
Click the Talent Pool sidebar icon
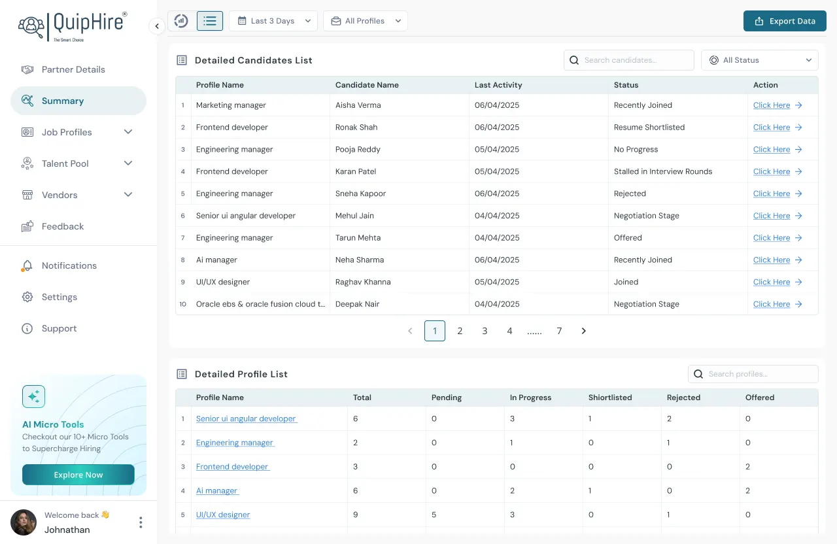27,163
